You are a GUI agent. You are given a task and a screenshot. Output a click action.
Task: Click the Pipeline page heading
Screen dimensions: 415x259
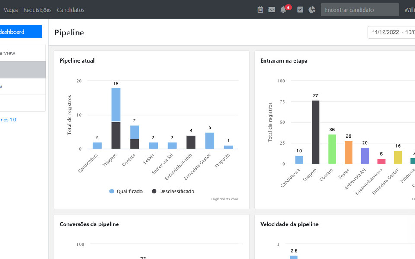(x=69, y=32)
